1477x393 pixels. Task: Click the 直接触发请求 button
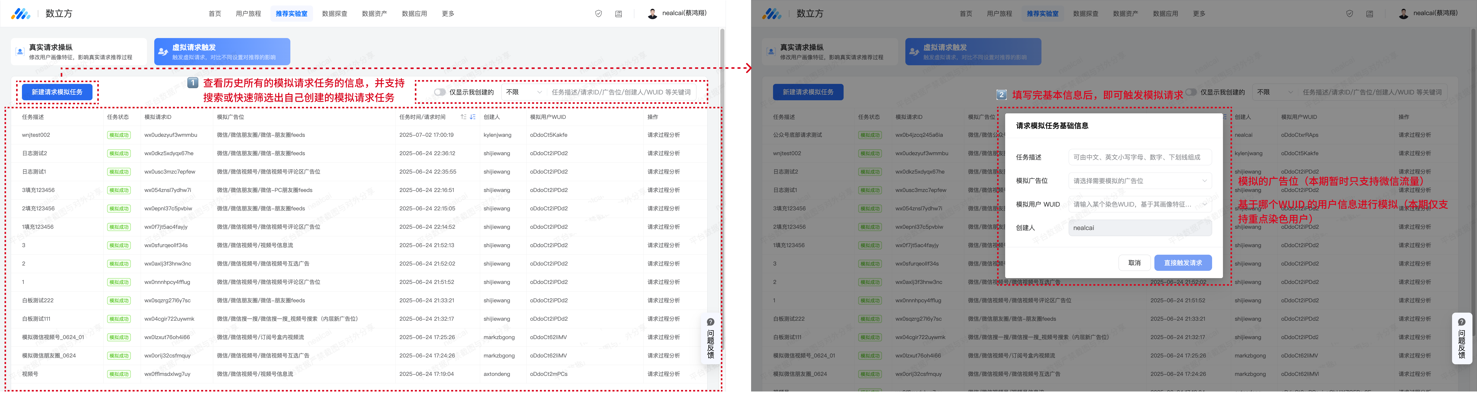tap(1183, 263)
